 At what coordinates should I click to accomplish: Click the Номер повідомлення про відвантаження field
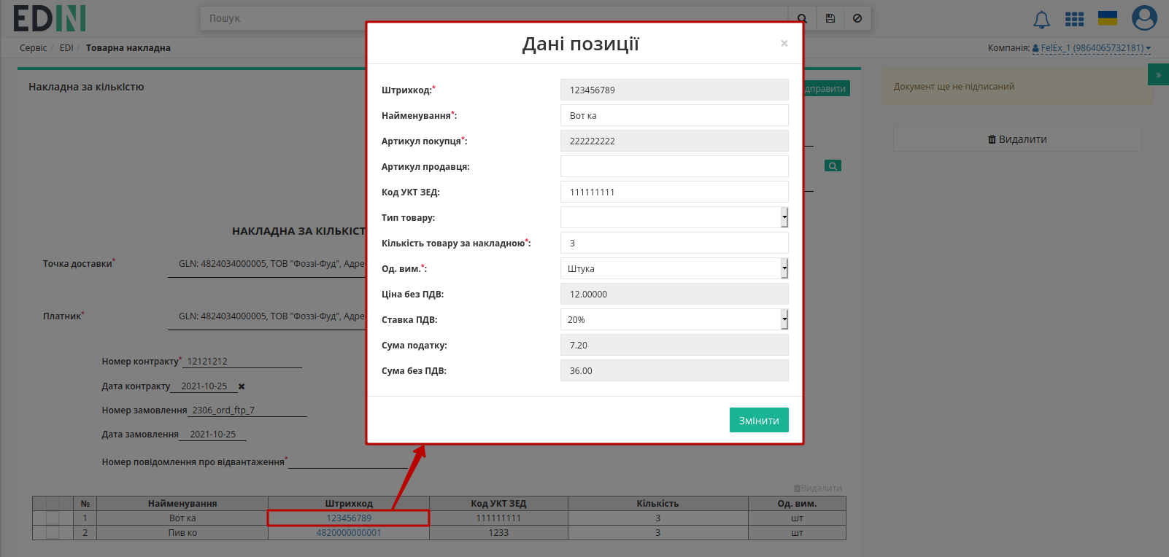pos(348,461)
